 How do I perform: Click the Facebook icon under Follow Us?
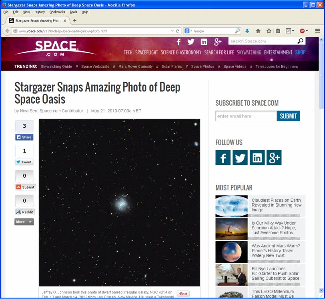click(223, 158)
